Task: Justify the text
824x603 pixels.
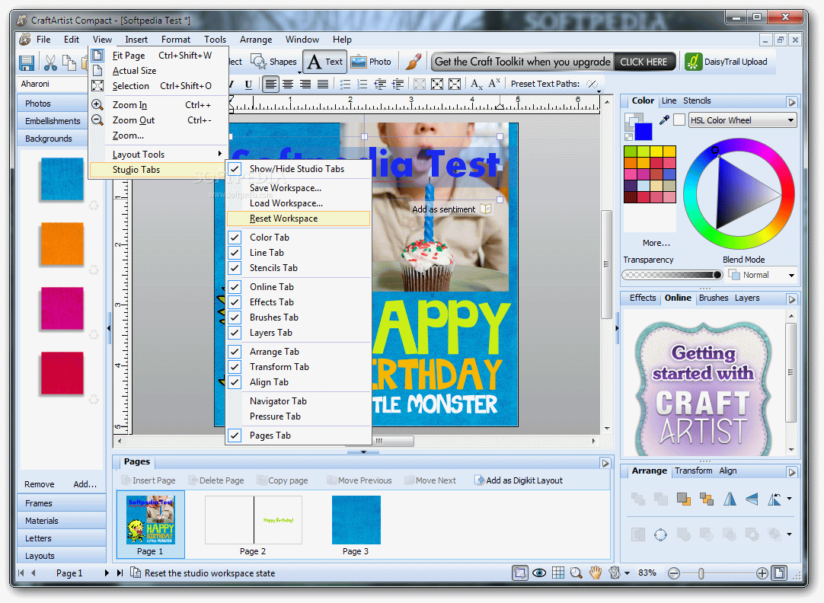Action: pyautogui.click(x=323, y=84)
